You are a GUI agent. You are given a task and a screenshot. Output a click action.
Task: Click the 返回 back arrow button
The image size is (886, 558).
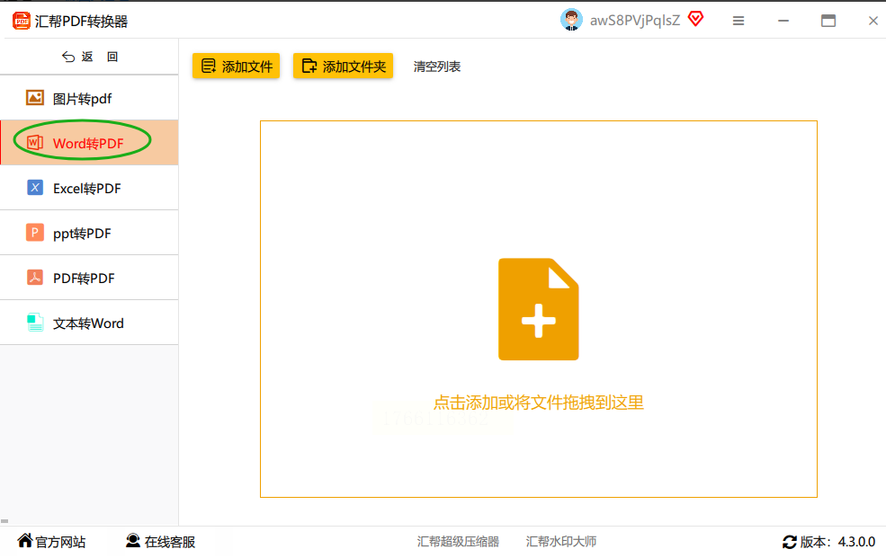(x=90, y=57)
